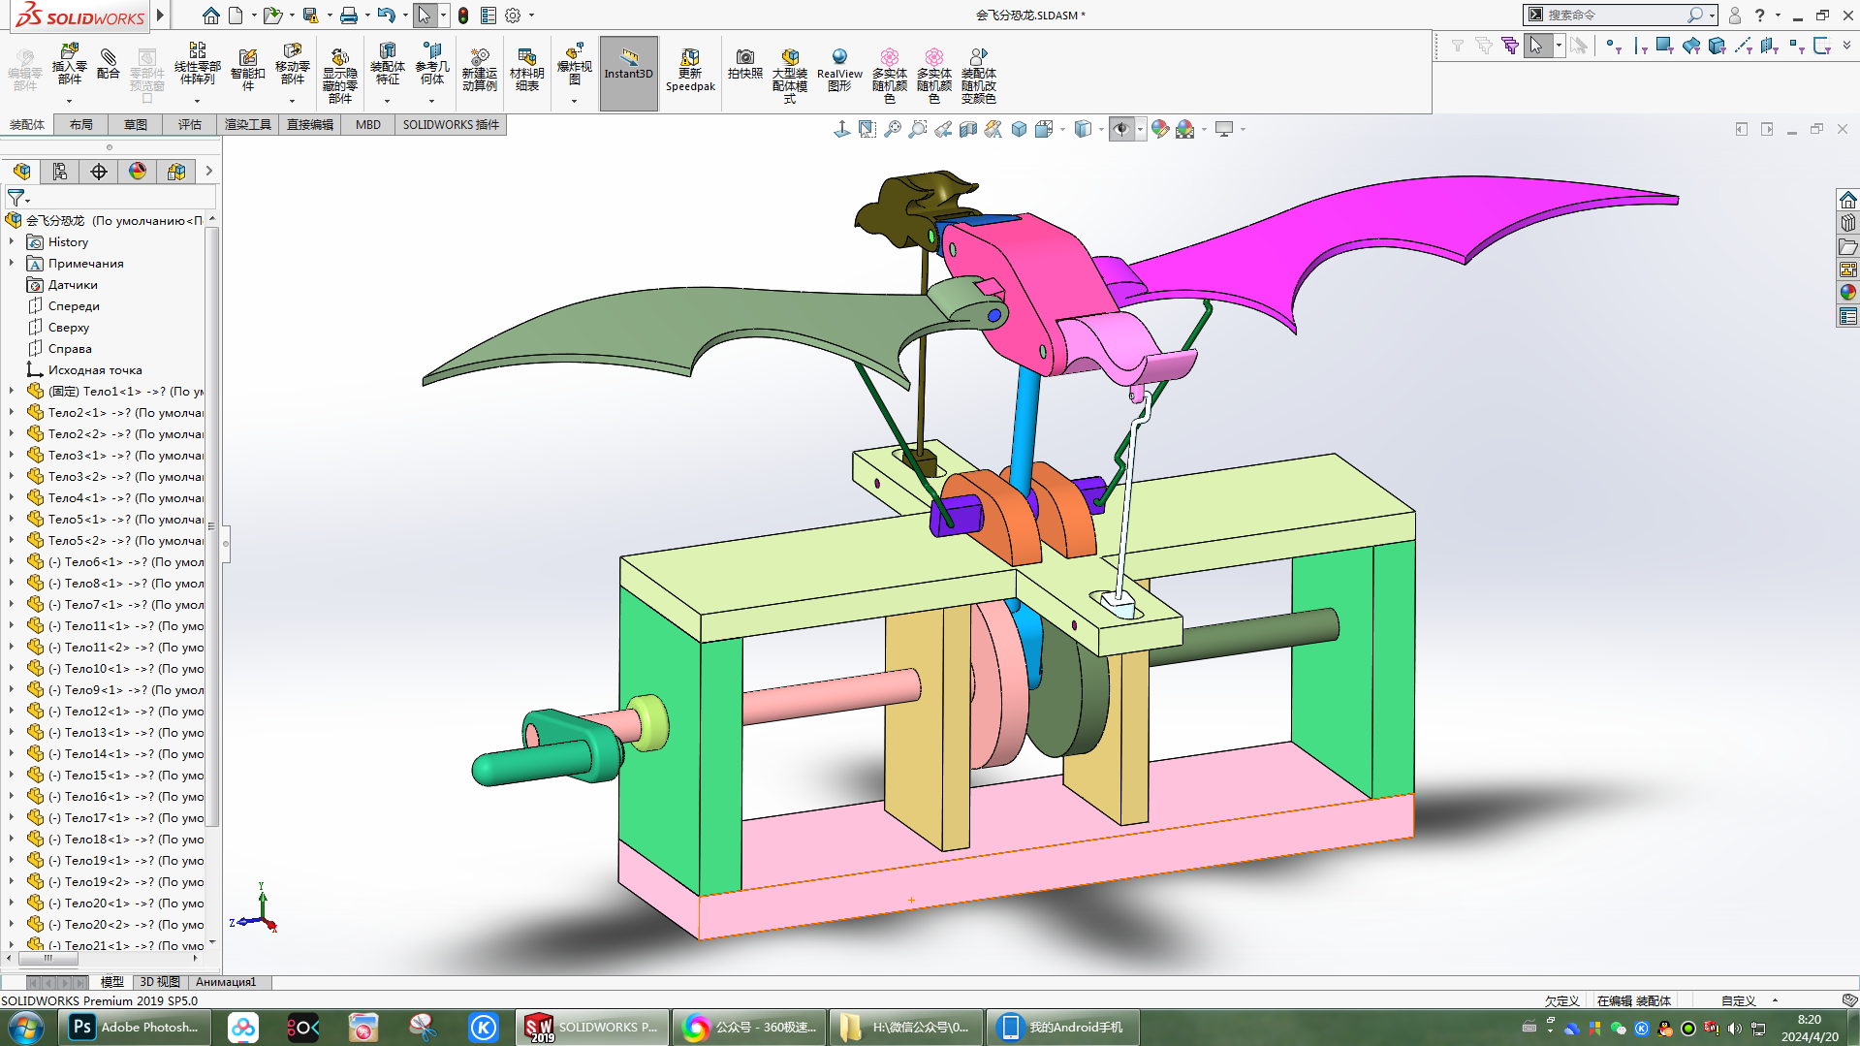Toggle Hide/Show Items eye icon
The image size is (1860, 1046).
click(1121, 129)
